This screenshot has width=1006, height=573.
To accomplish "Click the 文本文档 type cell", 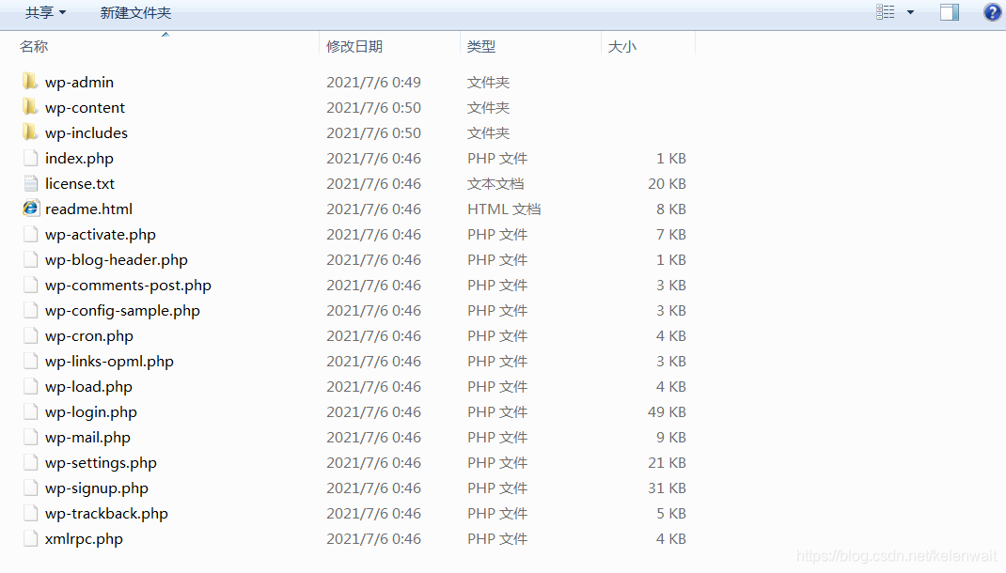I will pyautogui.click(x=495, y=184).
